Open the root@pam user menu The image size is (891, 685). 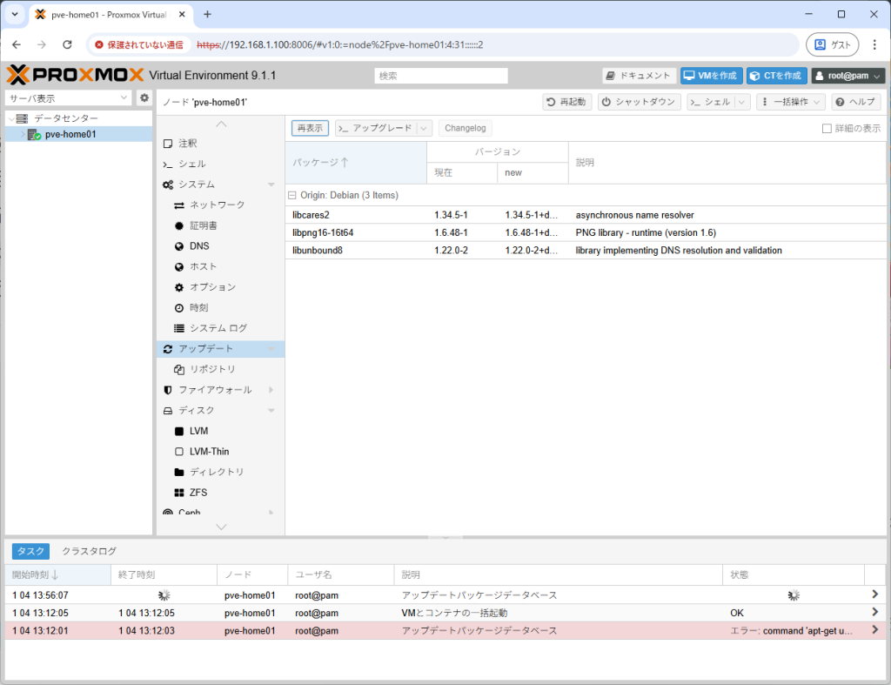(847, 75)
